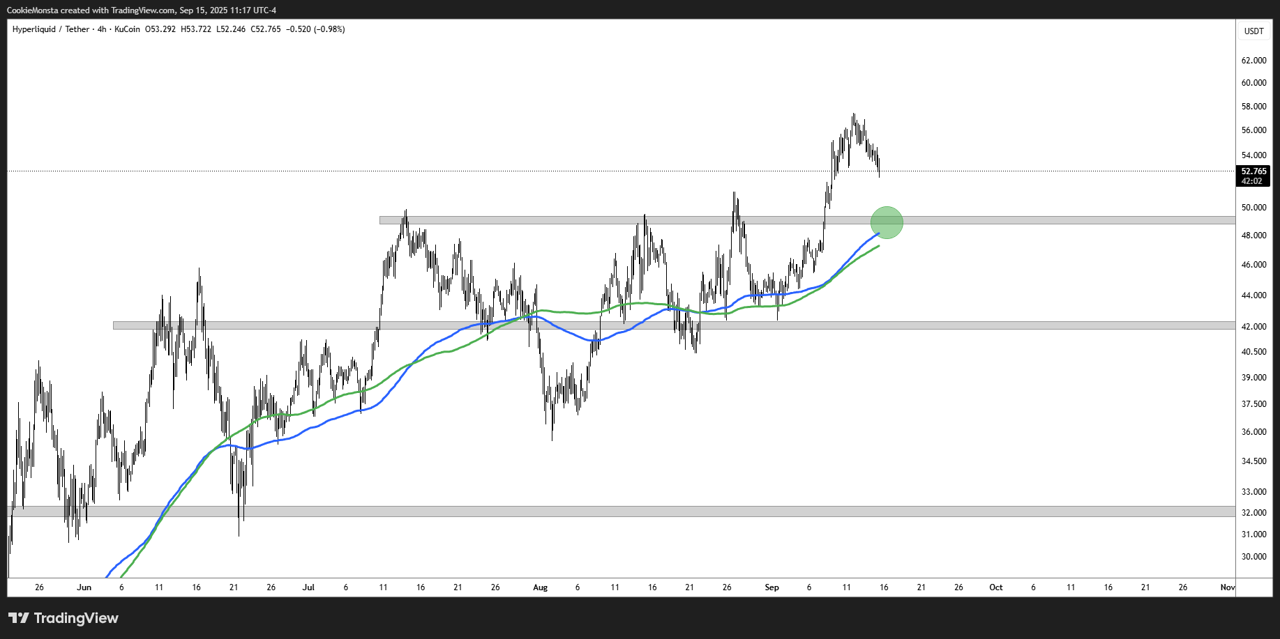The height and width of the screenshot is (639, 1280).
Task: Click the 62.000 price scale label
Action: click(1253, 61)
